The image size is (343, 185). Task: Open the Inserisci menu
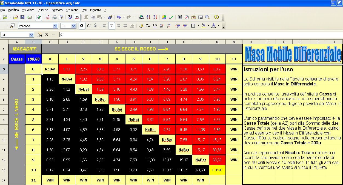43,10
